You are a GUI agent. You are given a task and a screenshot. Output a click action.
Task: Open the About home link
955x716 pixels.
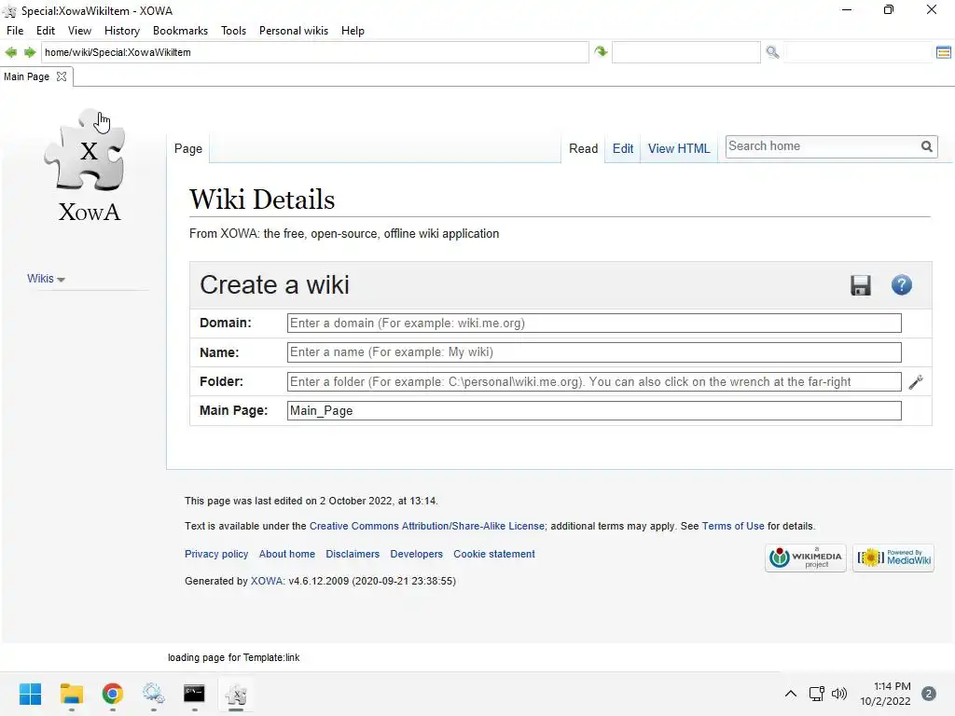(287, 554)
